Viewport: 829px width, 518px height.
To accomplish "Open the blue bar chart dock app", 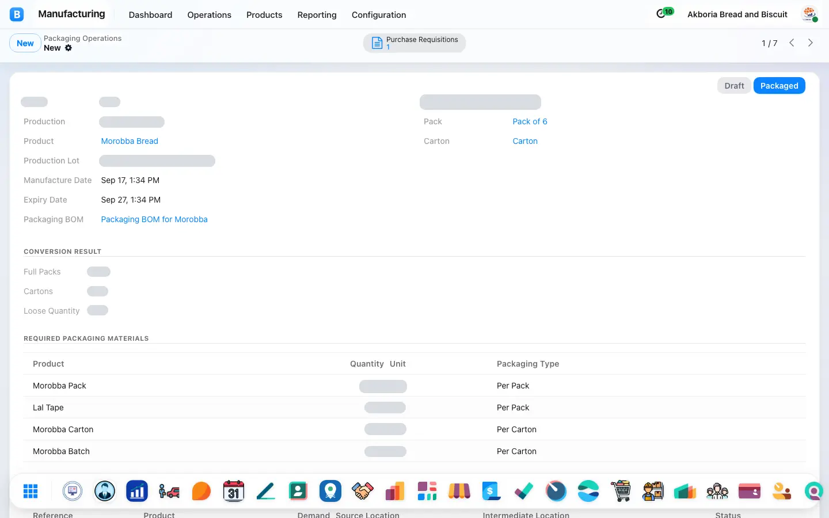I will pos(137,491).
